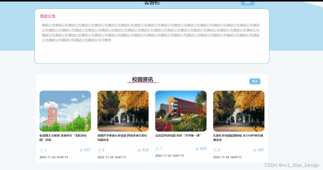Click the 校园资讯 section heading
This screenshot has width=323, height=170.
pyautogui.click(x=142, y=80)
